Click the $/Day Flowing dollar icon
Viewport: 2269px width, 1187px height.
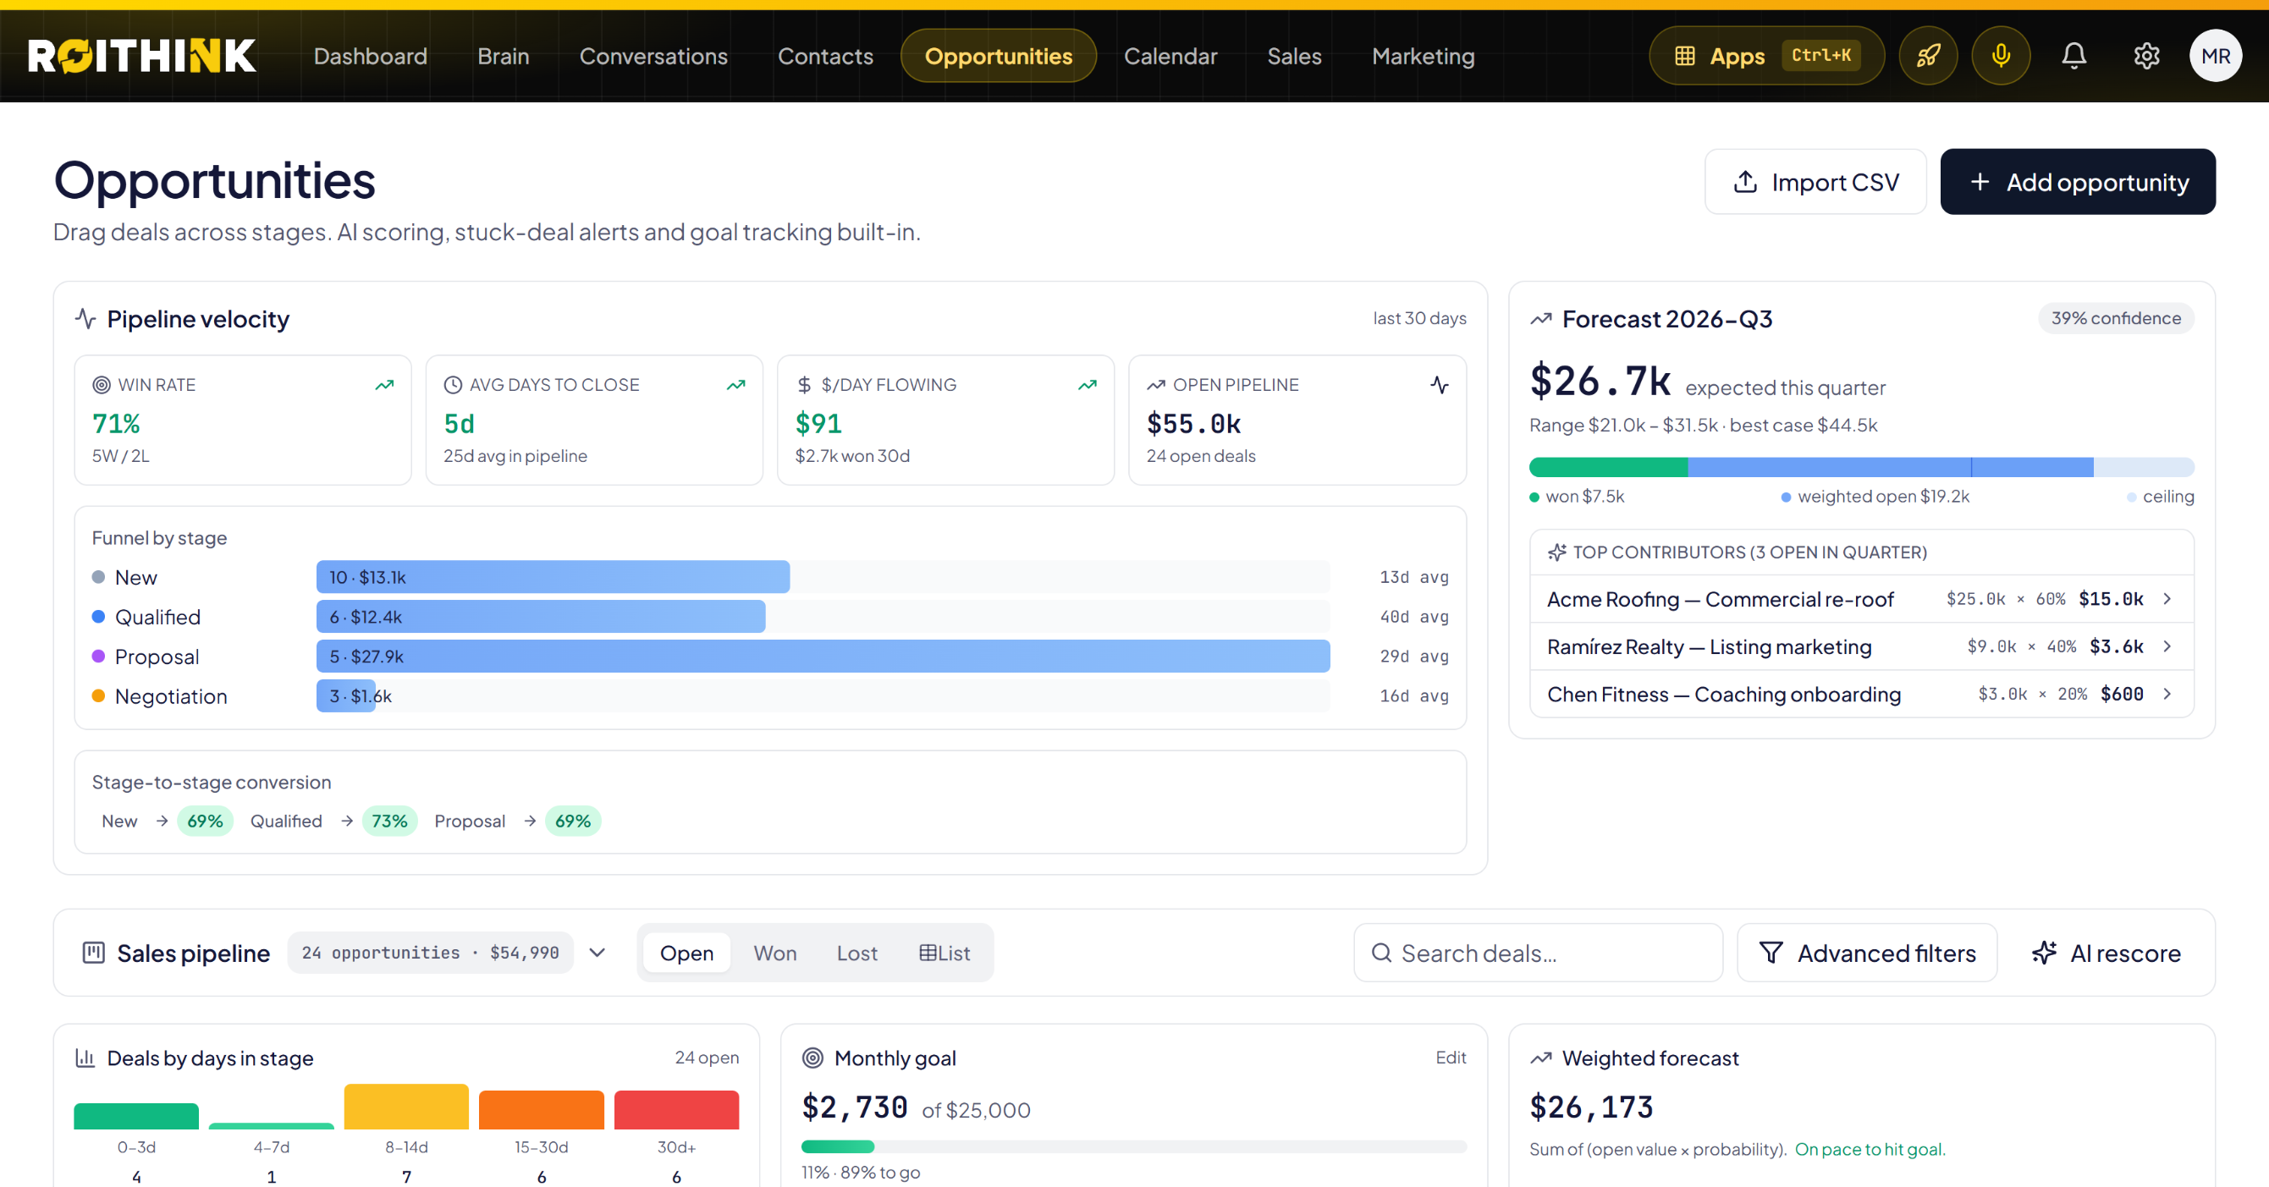click(804, 385)
